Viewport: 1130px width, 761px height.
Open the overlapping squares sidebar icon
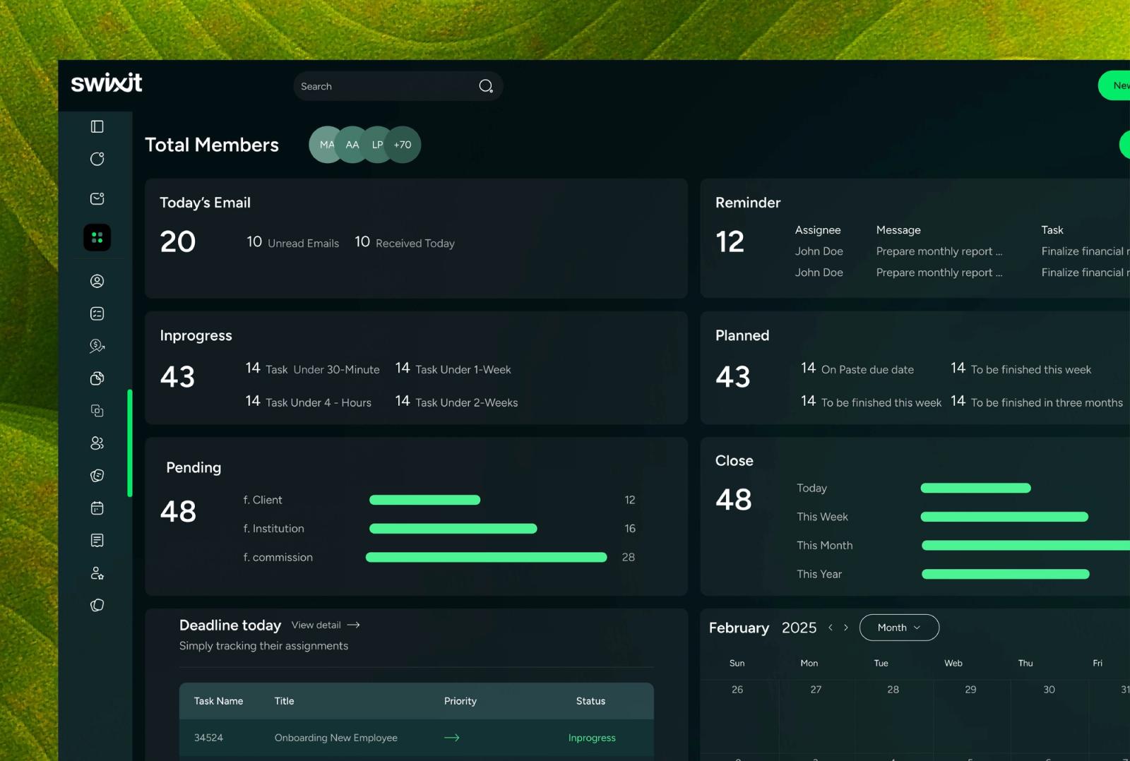pyautogui.click(x=97, y=411)
